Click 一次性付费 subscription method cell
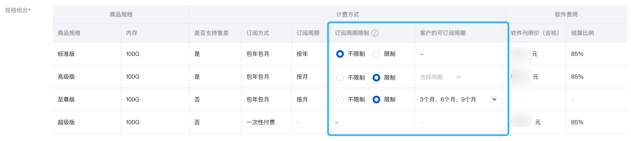 pos(261,122)
